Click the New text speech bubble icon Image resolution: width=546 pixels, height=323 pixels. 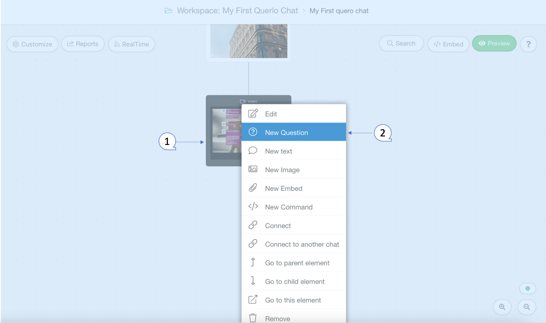253,150
